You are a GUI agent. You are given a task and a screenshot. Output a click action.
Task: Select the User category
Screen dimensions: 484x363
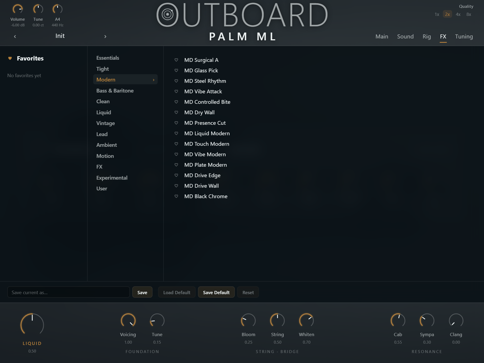(102, 188)
